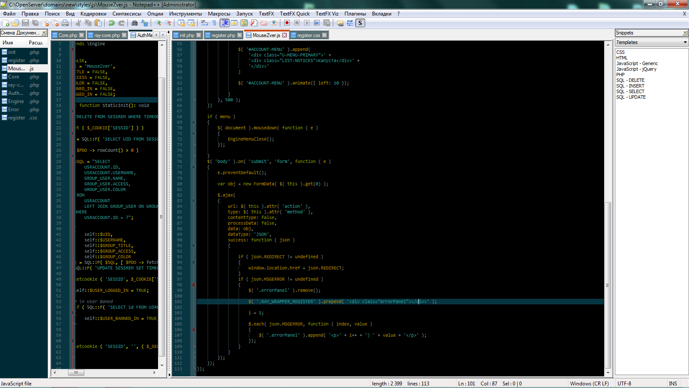
Task: Click the UTF-8 encoding status field
Action: (624, 383)
